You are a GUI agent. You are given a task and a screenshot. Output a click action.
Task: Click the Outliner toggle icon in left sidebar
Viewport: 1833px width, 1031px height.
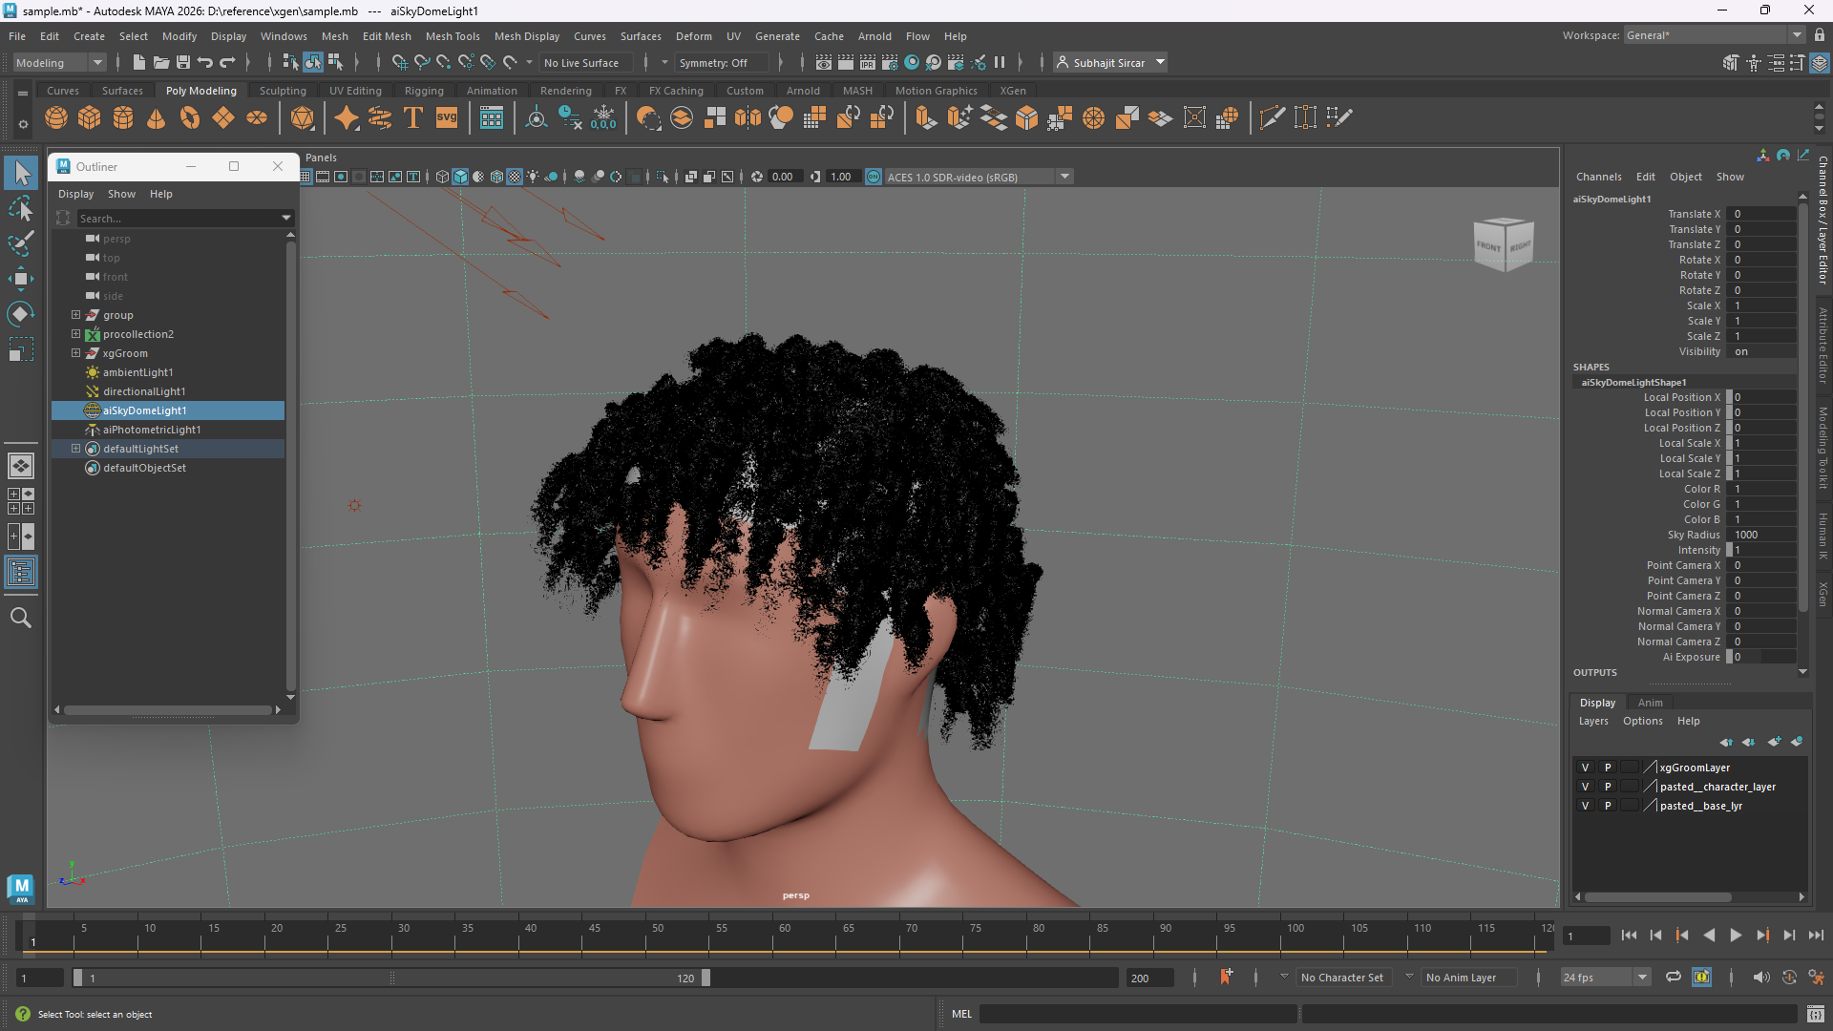tap(21, 573)
